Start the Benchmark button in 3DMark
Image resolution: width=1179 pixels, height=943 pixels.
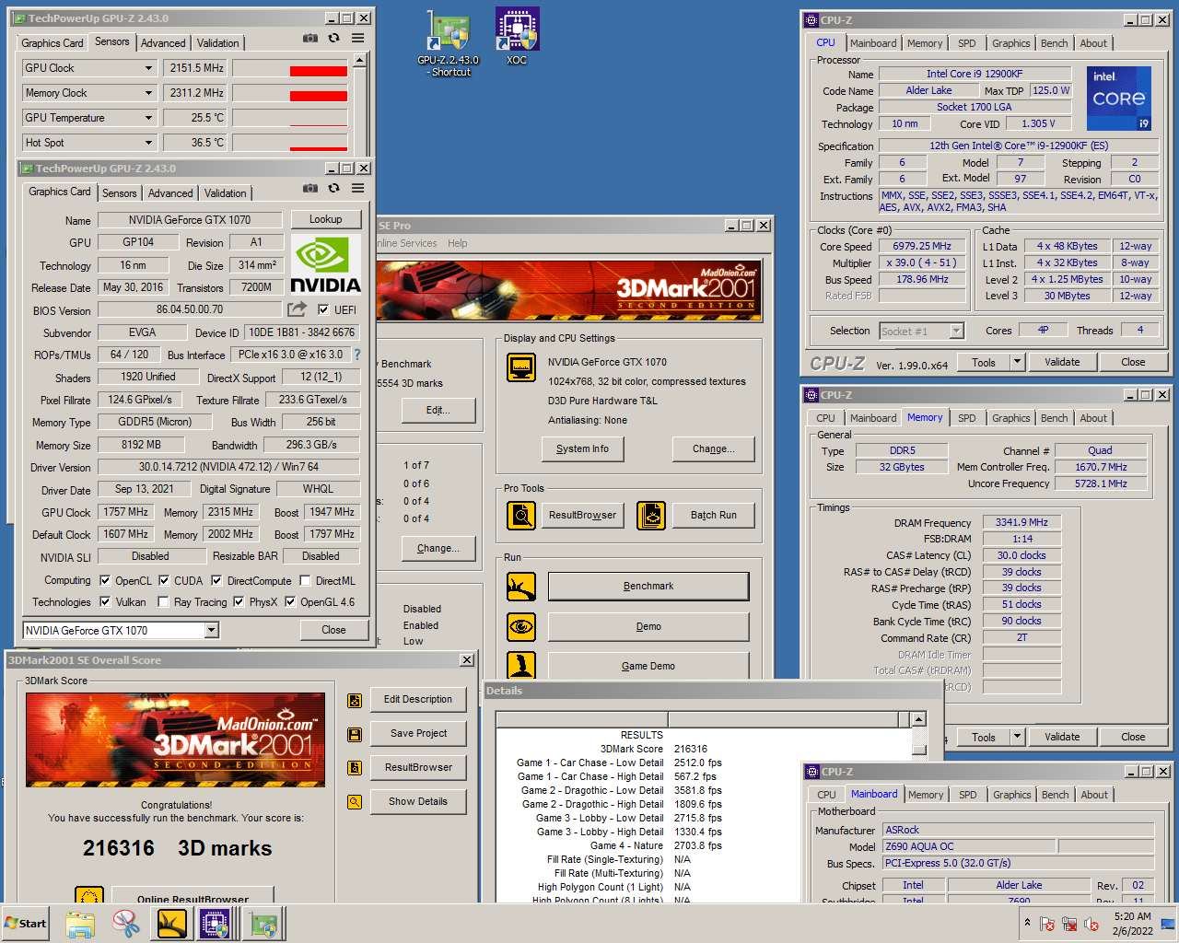648,586
